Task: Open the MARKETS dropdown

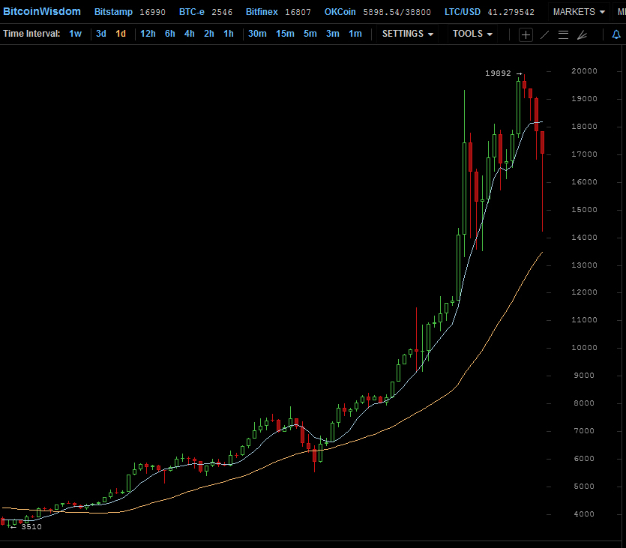Action: point(579,12)
